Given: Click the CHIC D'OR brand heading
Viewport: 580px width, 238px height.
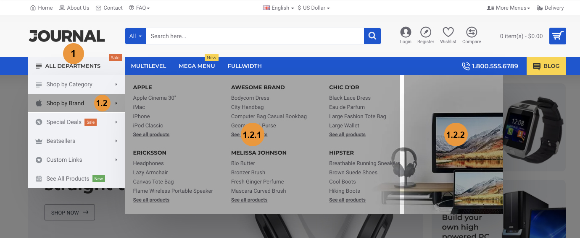Looking at the screenshot, I should [x=344, y=87].
